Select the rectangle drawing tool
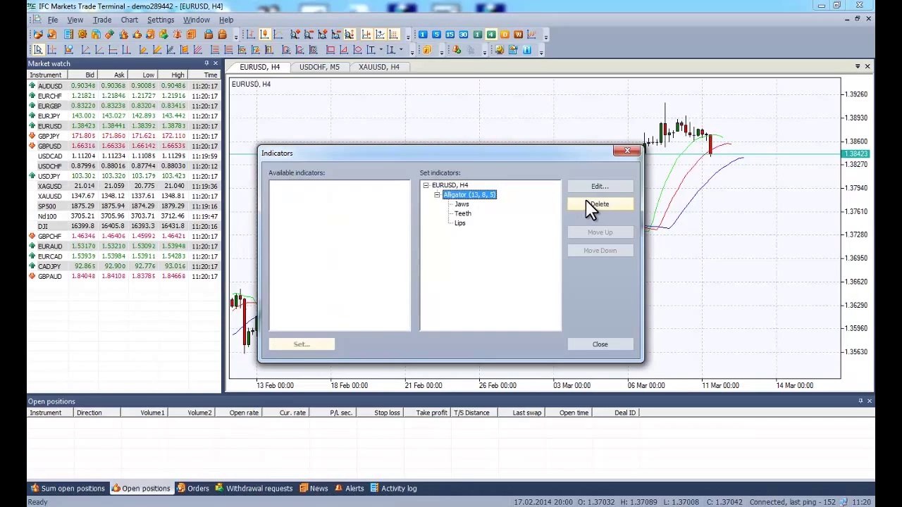 330,49
